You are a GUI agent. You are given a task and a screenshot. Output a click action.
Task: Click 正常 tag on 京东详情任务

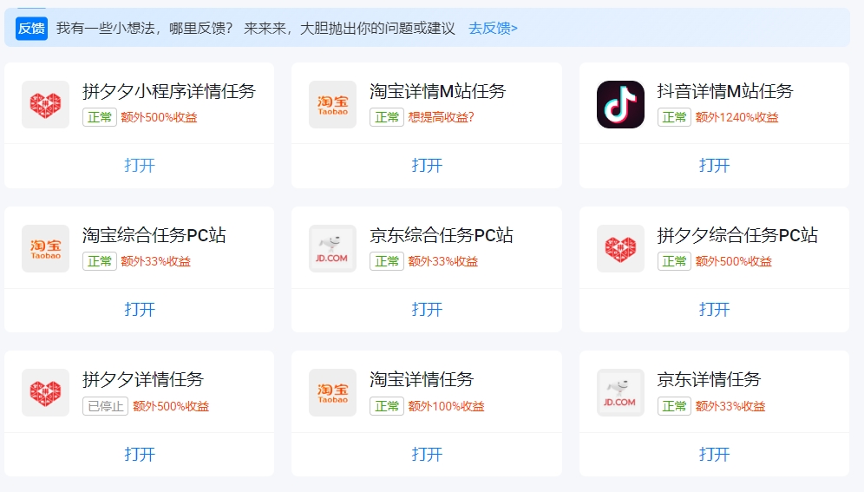pyautogui.click(x=674, y=406)
